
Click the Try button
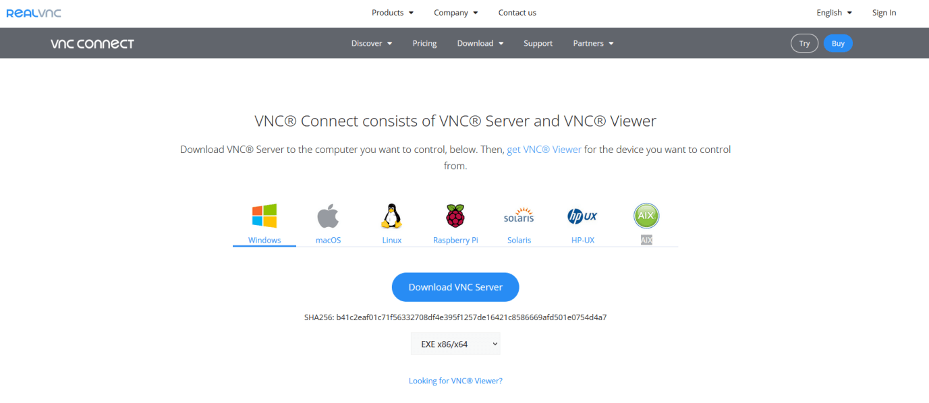(x=804, y=43)
